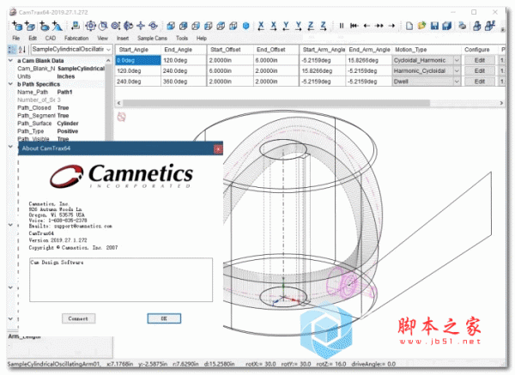Image resolution: width=515 pixels, height=375 pixels.
Task: Rotate view about Y right arrow icon
Action: pyautogui.click(x=299, y=26)
